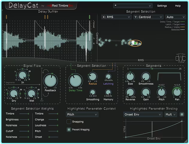Click the Smoothing knob
Screen dimensions: 189x144
pos(93,92)
